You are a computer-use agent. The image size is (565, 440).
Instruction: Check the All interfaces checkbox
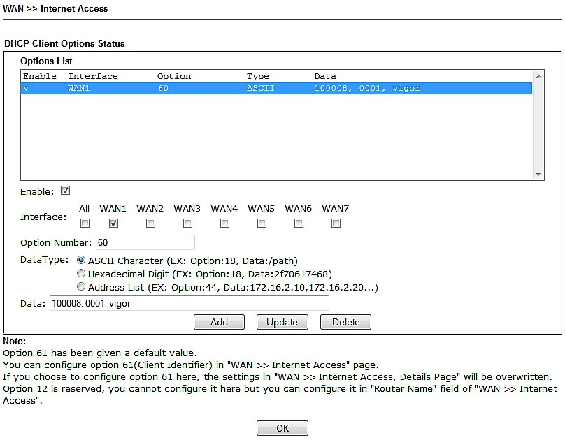tap(85, 223)
